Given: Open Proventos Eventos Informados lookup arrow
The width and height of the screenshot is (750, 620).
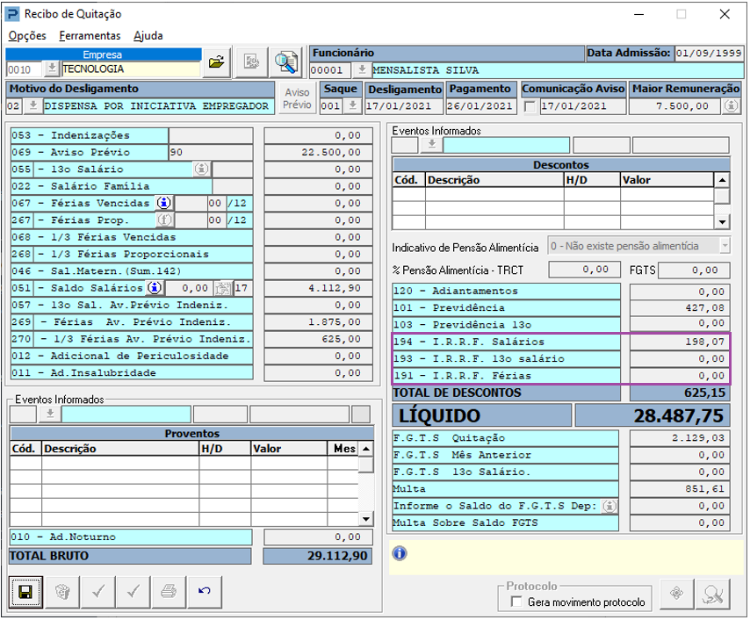Looking at the screenshot, I should pos(49,414).
